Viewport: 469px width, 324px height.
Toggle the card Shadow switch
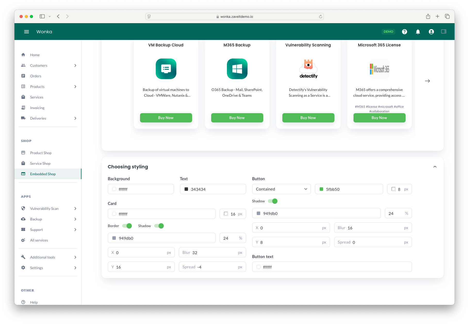click(x=159, y=226)
